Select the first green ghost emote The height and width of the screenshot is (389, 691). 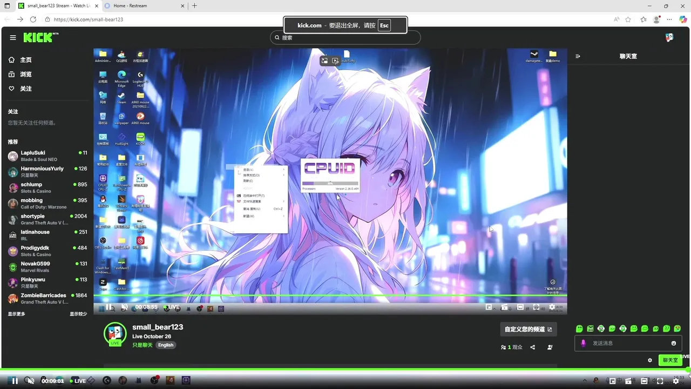point(579,328)
